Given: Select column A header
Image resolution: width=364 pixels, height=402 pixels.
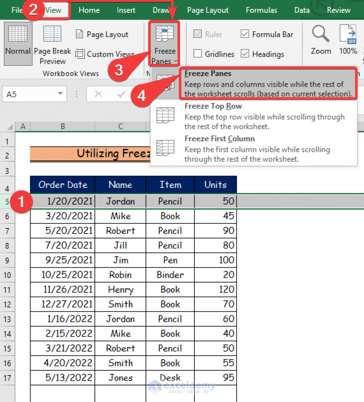Looking at the screenshot, I should click(x=23, y=126).
